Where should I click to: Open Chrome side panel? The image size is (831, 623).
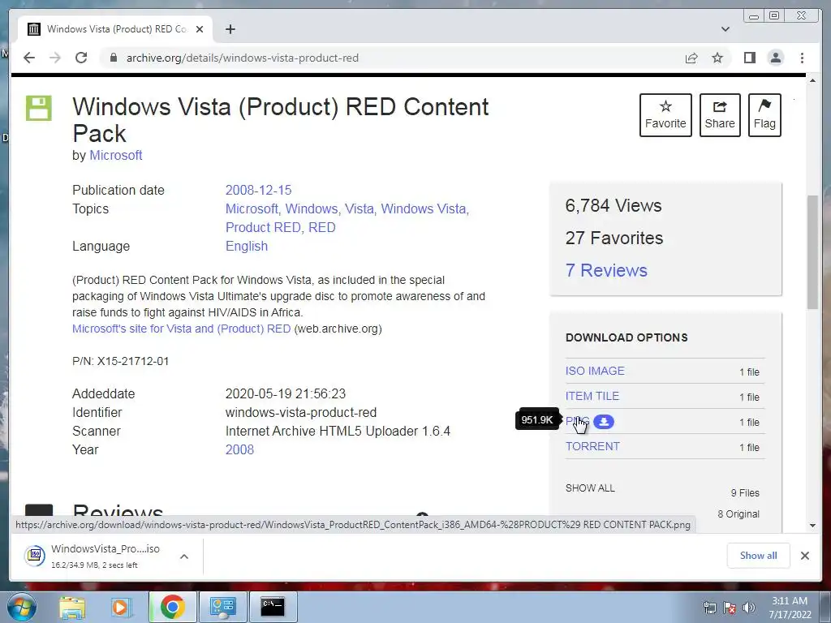(x=749, y=58)
